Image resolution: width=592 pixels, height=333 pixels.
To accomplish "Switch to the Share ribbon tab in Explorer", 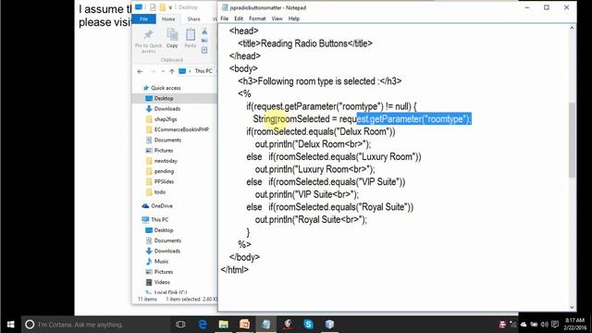I will (193, 18).
